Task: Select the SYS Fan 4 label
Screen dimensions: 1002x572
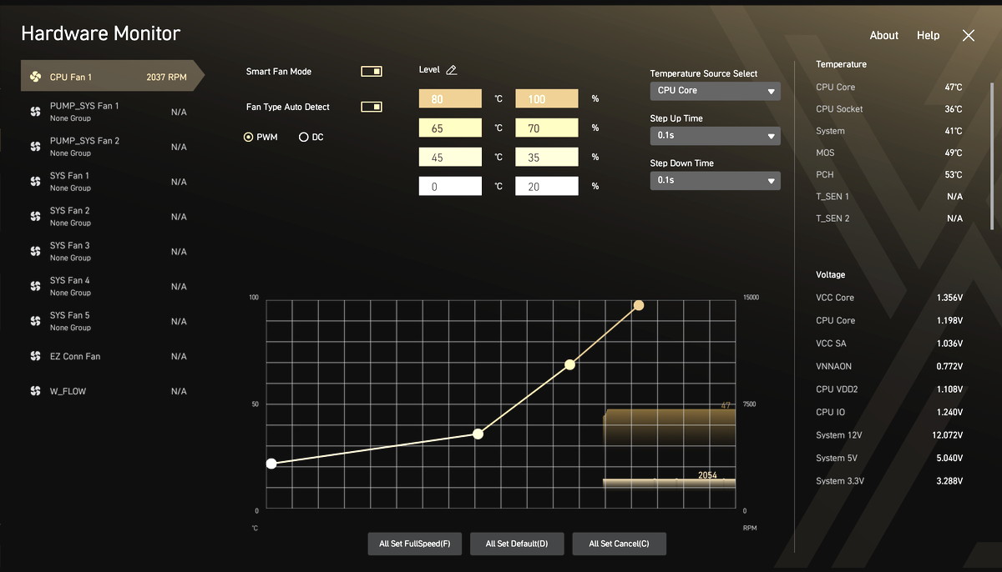Action: (69, 281)
